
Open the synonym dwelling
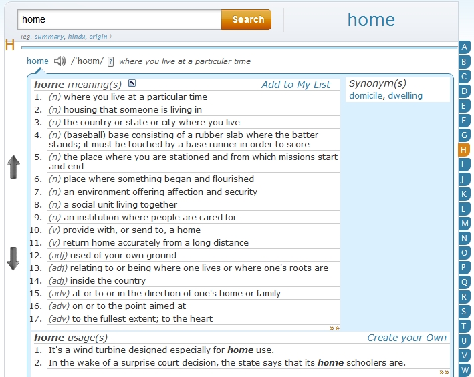click(405, 96)
